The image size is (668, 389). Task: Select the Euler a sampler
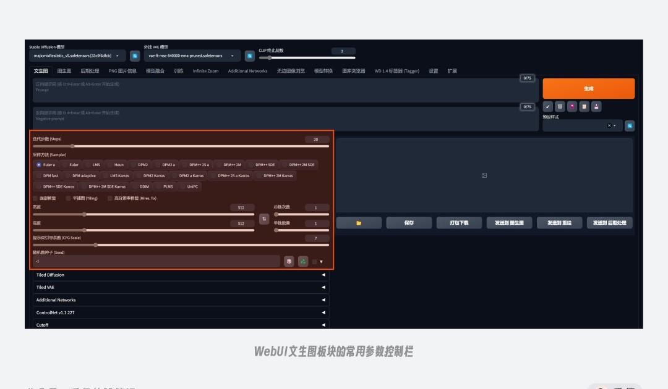point(46,164)
